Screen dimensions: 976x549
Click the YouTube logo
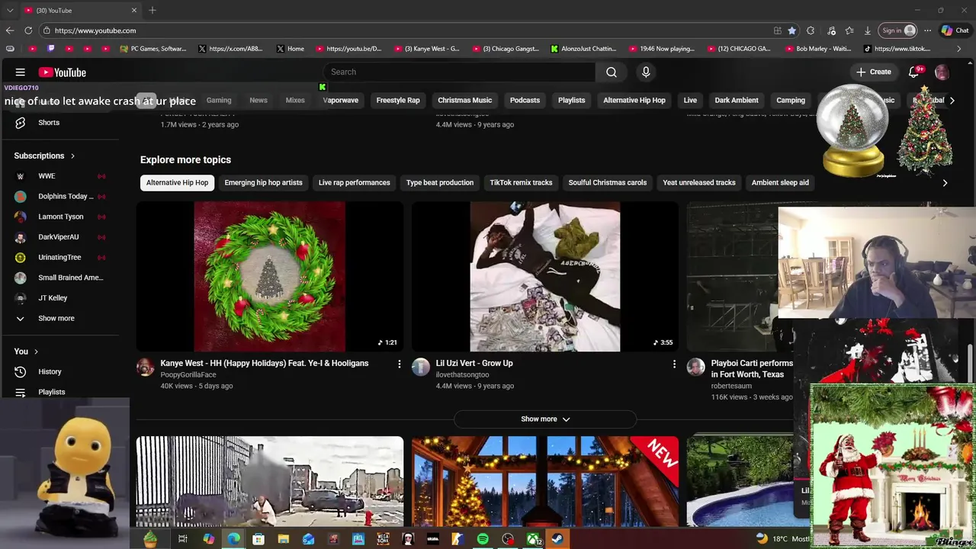(x=63, y=72)
